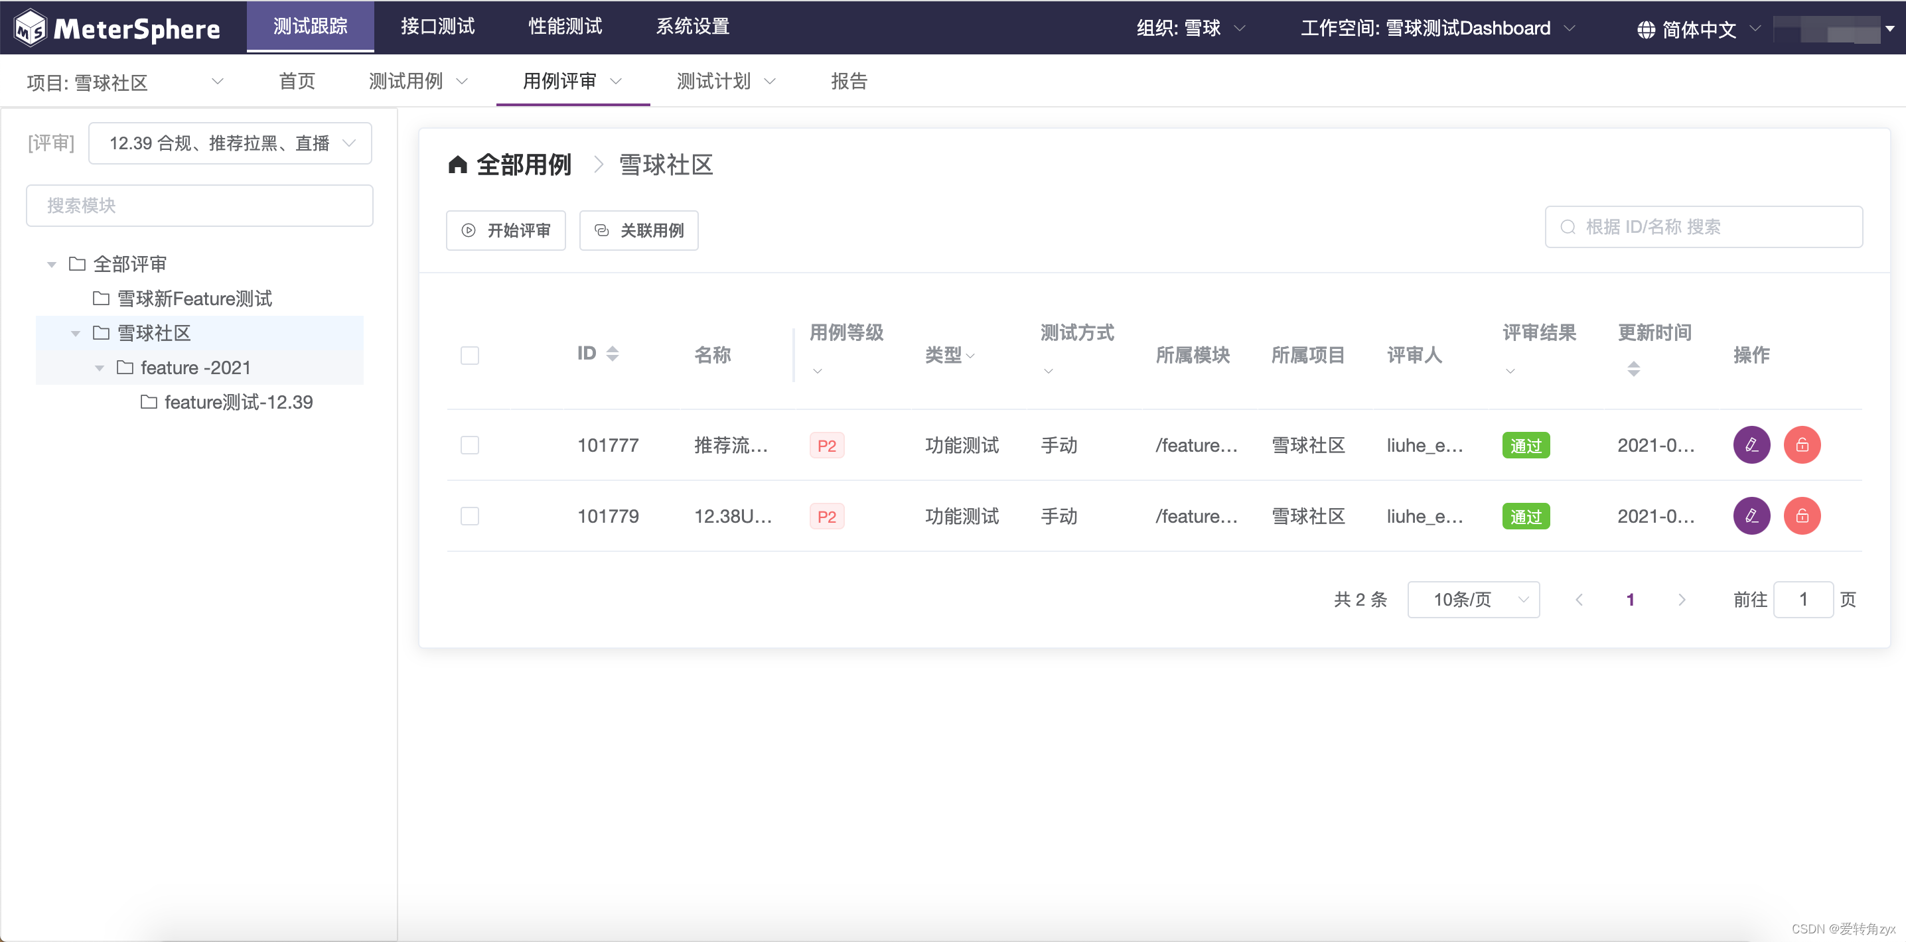Select feature -2021 tree item
Screen dimensions: 1906x942
tap(196, 368)
